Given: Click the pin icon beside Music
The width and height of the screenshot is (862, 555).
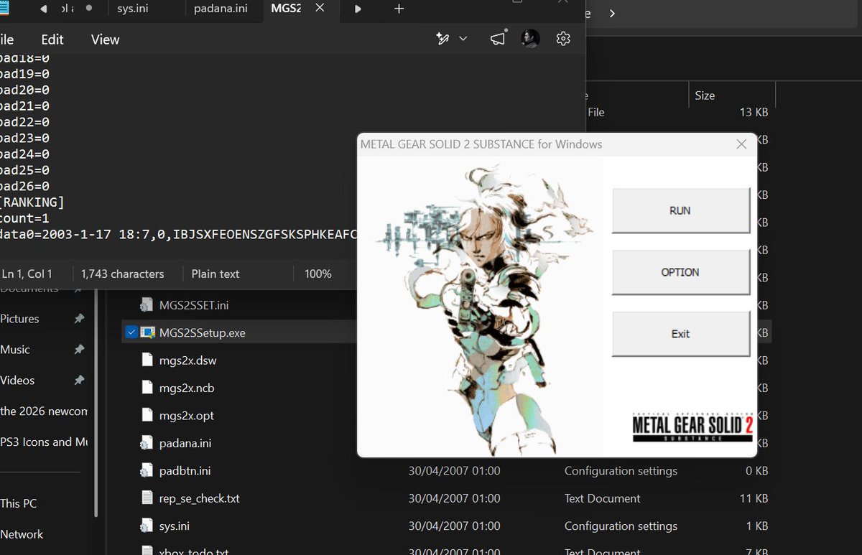Looking at the screenshot, I should click(79, 350).
